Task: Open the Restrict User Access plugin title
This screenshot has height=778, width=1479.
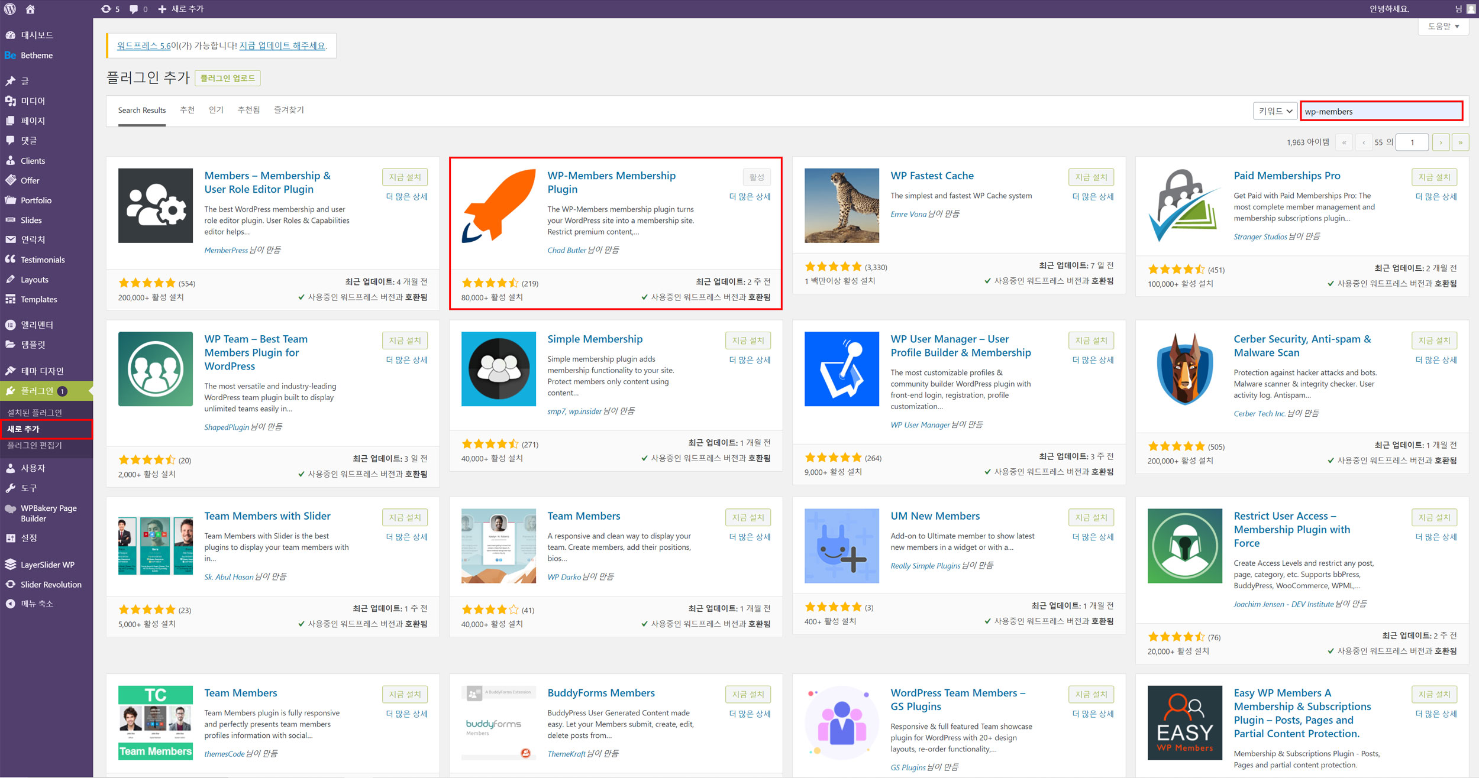Action: pos(1292,530)
